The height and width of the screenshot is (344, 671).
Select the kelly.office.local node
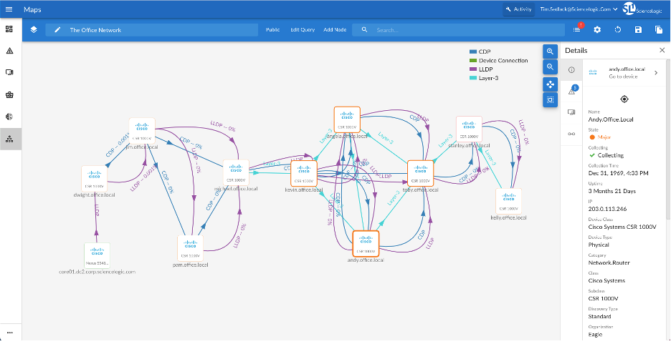(x=509, y=202)
